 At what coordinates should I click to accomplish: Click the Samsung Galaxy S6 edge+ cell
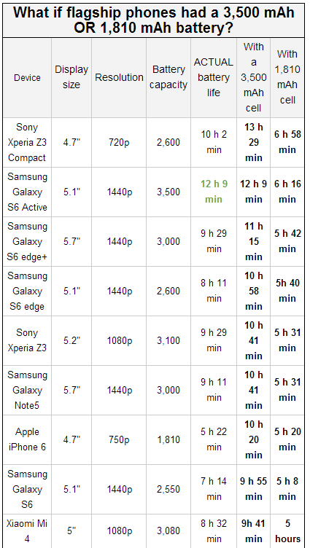[27, 241]
